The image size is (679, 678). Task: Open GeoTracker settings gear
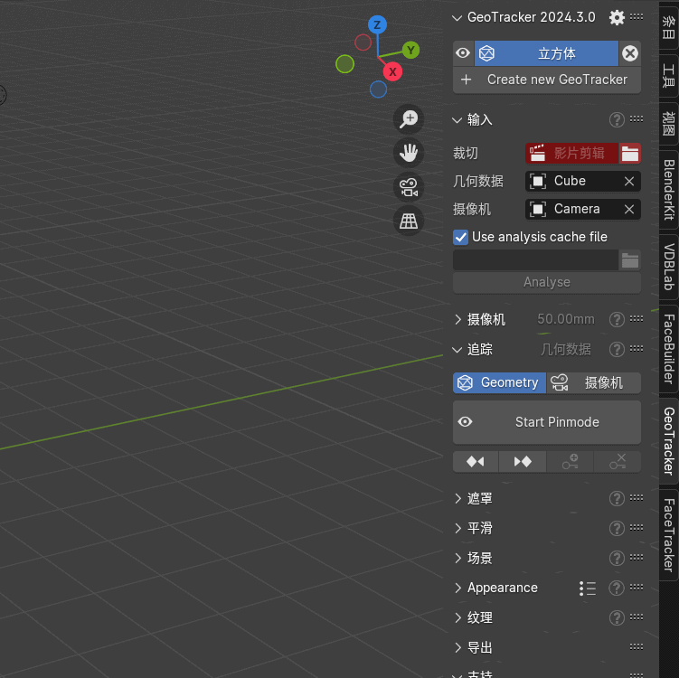coord(617,17)
